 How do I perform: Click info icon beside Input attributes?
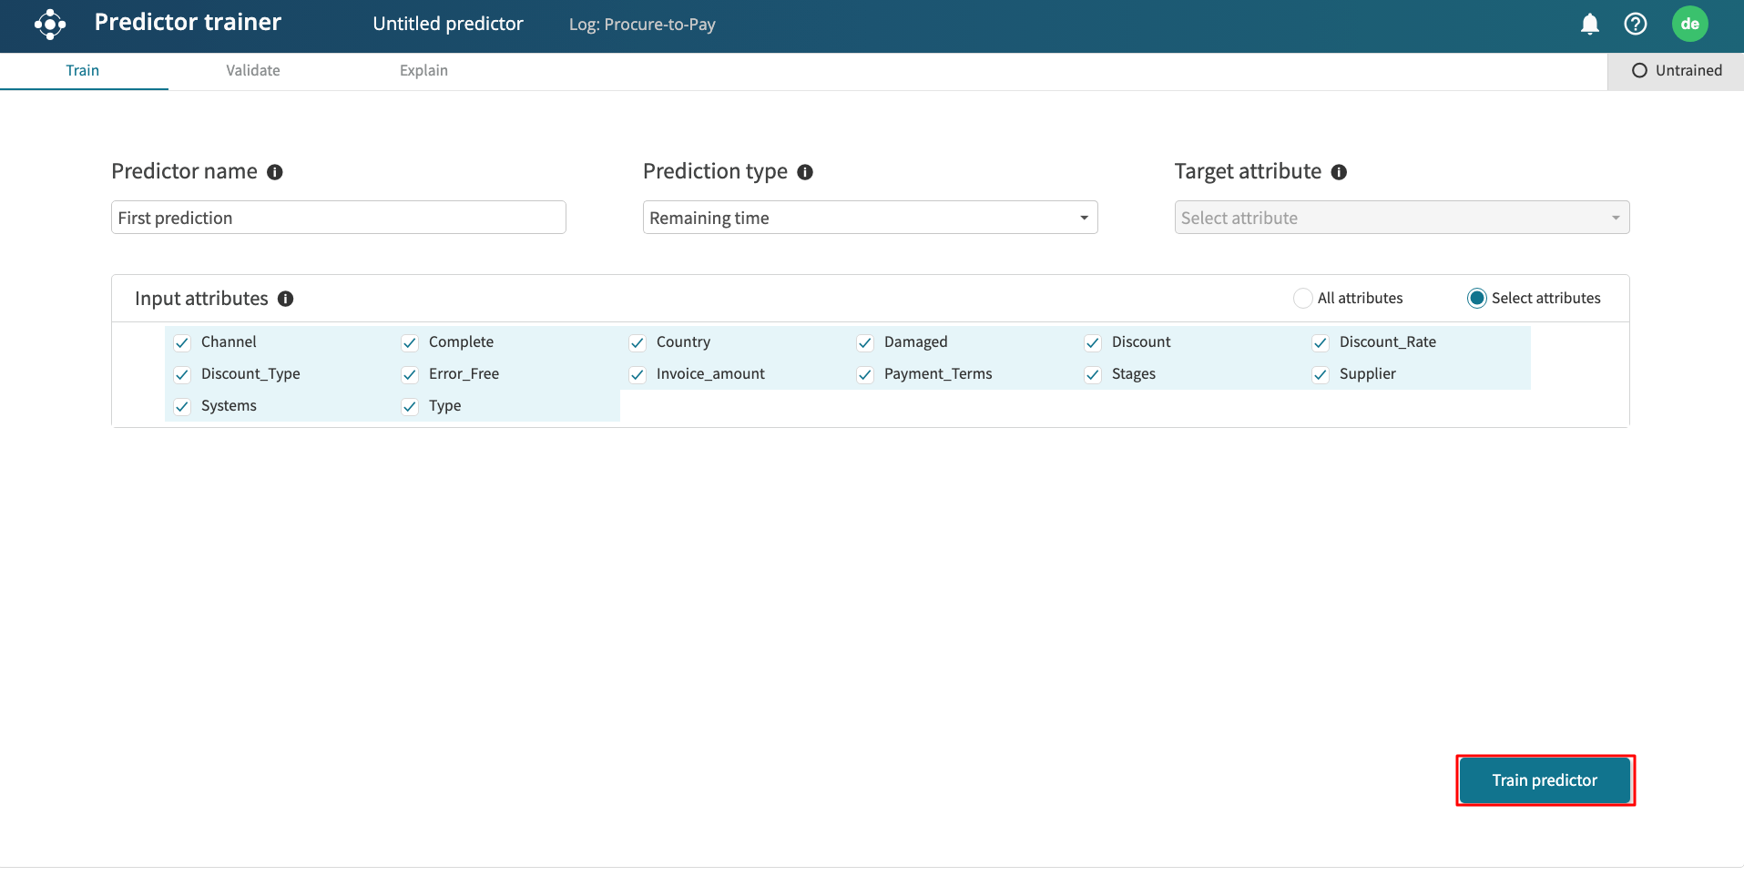pos(285,299)
